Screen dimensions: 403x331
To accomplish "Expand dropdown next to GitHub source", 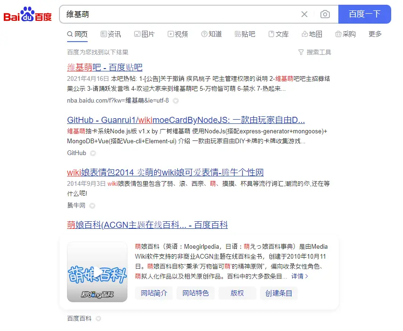I will point(93,153).
